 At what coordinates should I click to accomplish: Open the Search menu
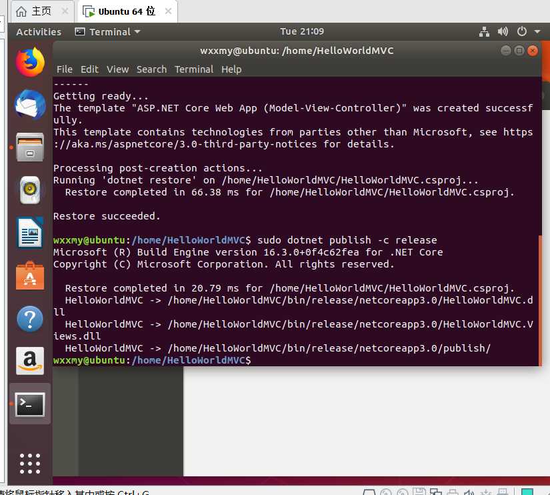pos(151,69)
